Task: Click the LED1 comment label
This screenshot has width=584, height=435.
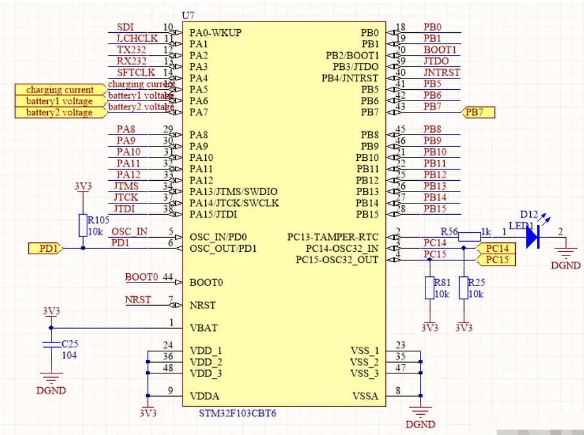Action: (x=521, y=226)
